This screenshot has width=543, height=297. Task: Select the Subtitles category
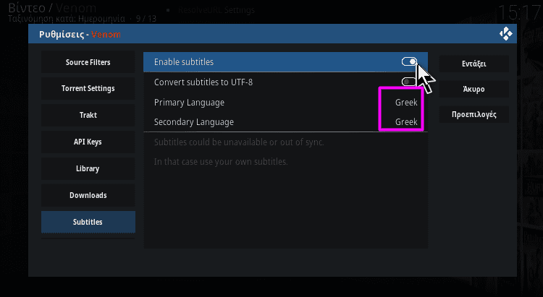tap(88, 222)
